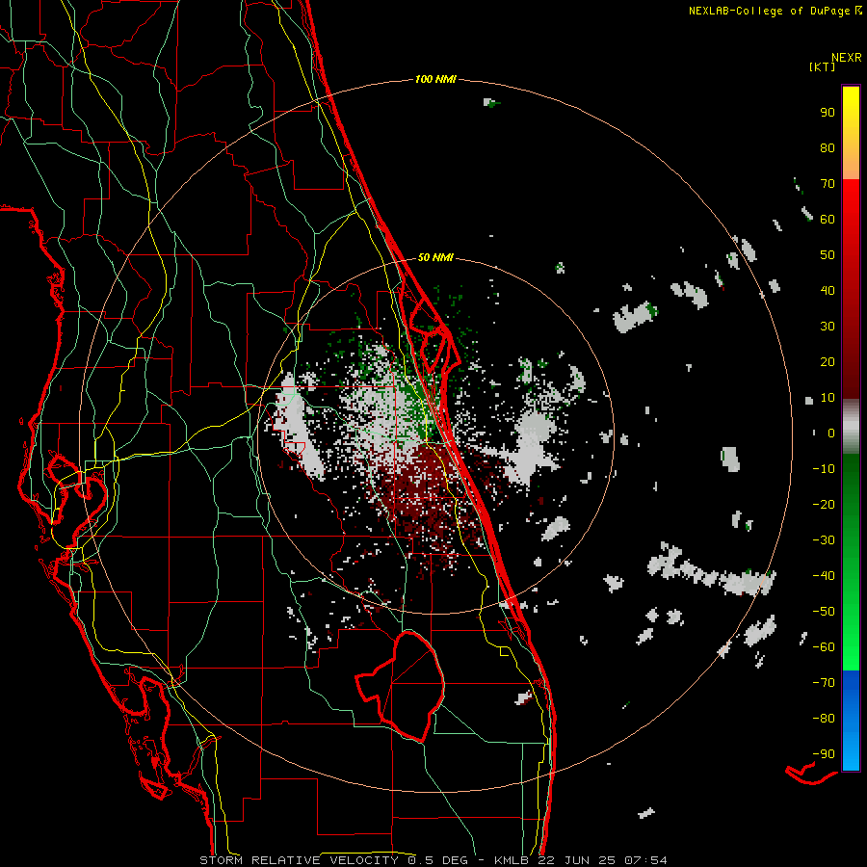This screenshot has width=867, height=867.
Task: Select the -50 value on the velocity scale
Action: [x=824, y=612]
